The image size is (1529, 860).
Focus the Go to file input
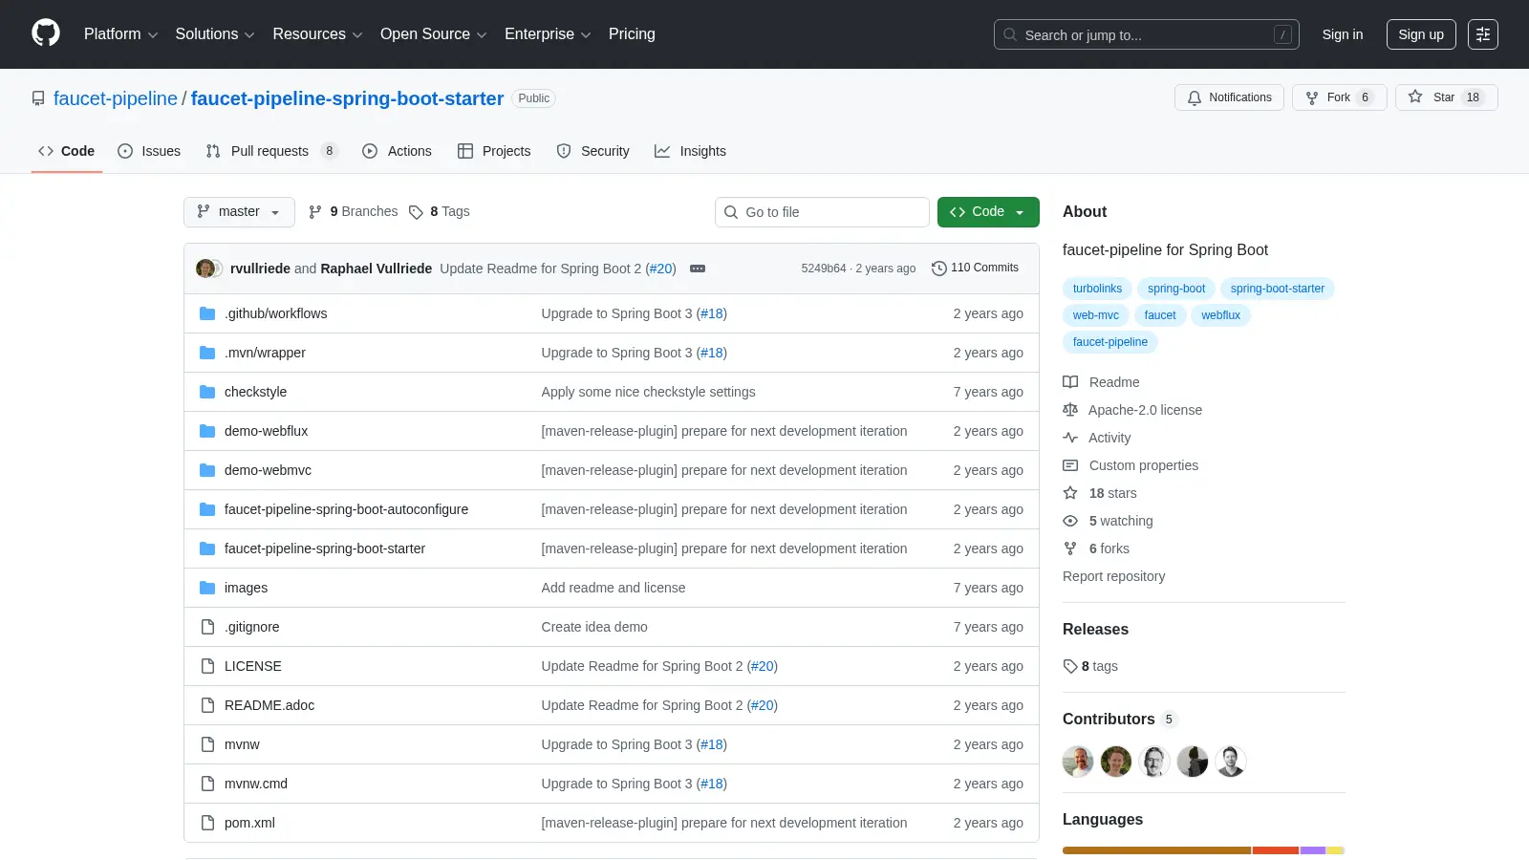822,212
